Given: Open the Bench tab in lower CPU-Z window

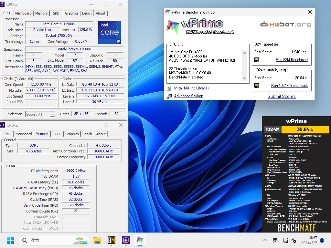Looking at the screenshot, I should pyautogui.click(x=87, y=134).
